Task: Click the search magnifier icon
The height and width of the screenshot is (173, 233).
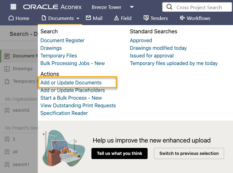Action: click(x=170, y=7)
